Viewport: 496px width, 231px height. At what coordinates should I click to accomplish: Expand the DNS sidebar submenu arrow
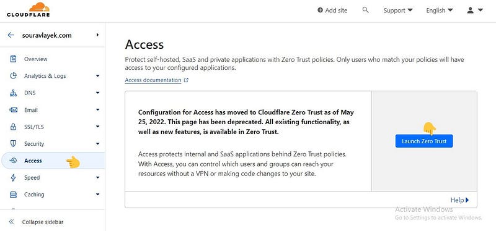[x=98, y=93]
